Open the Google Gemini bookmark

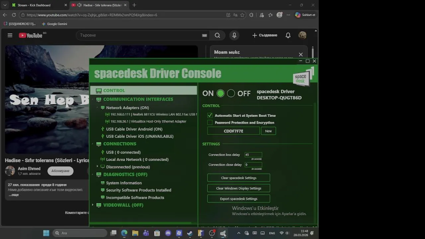click(54, 24)
